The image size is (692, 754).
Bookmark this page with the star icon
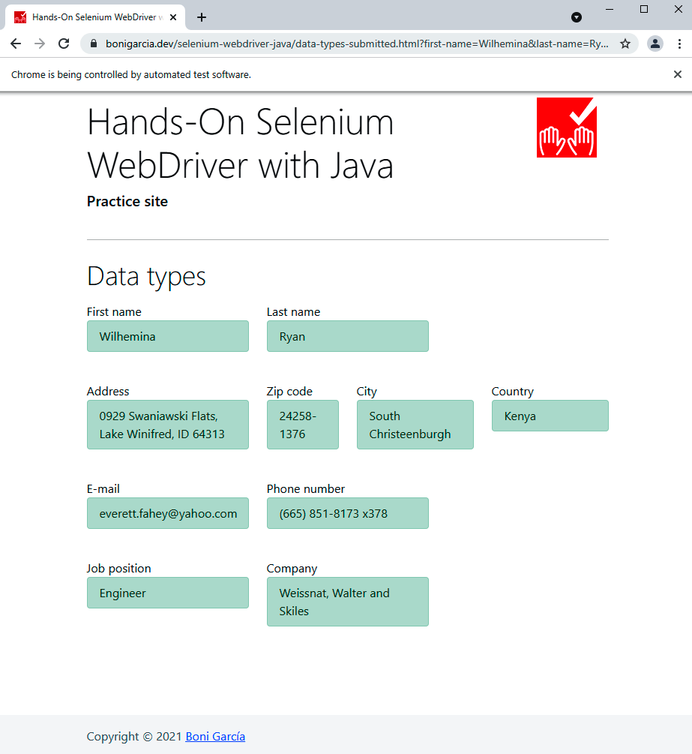tap(625, 44)
